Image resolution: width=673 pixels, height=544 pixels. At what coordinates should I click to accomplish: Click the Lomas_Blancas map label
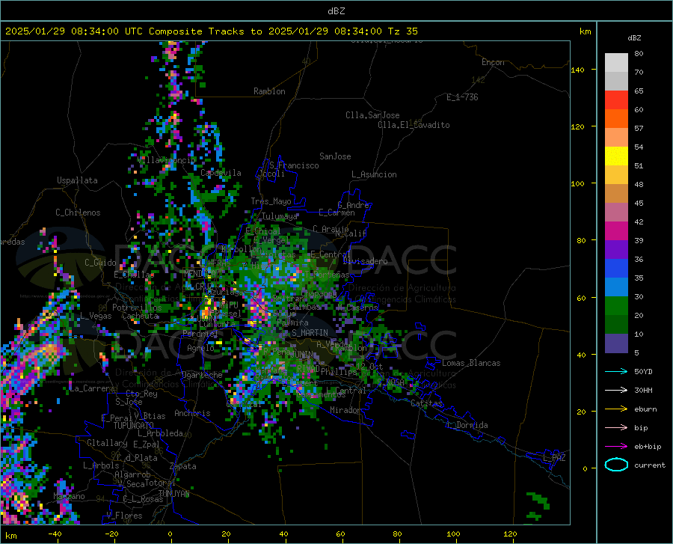(471, 363)
